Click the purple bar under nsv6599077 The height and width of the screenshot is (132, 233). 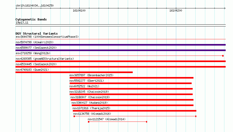[x=120, y=50]
